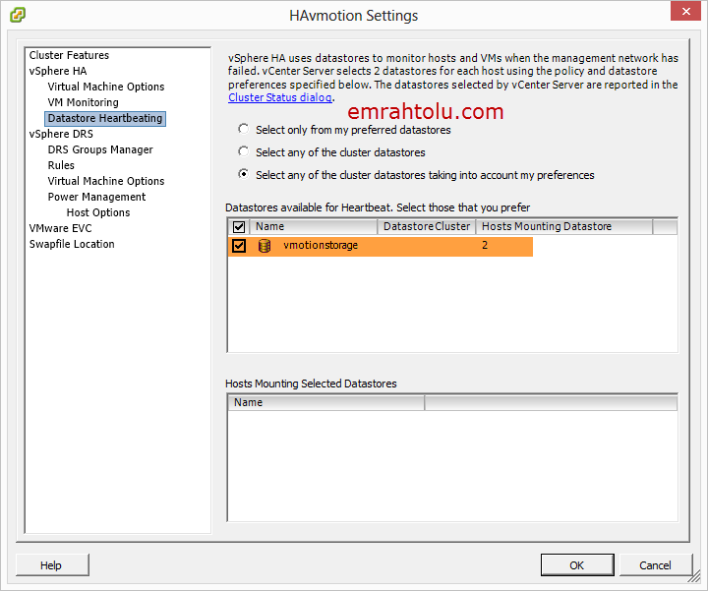Viewport: 708px width, 591px height.
Task: Click the vmotionstorage datastore icon
Action: pos(265,246)
